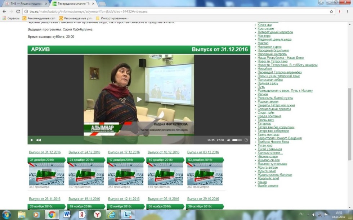
Task: Mute video using the speaker icon
Action: [x=228, y=140]
